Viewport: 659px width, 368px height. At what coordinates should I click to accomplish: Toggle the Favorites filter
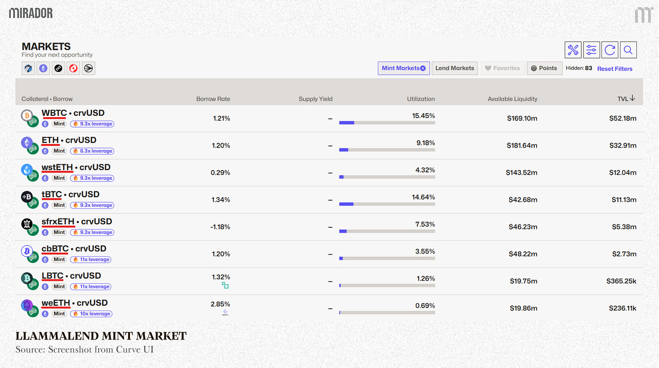503,68
